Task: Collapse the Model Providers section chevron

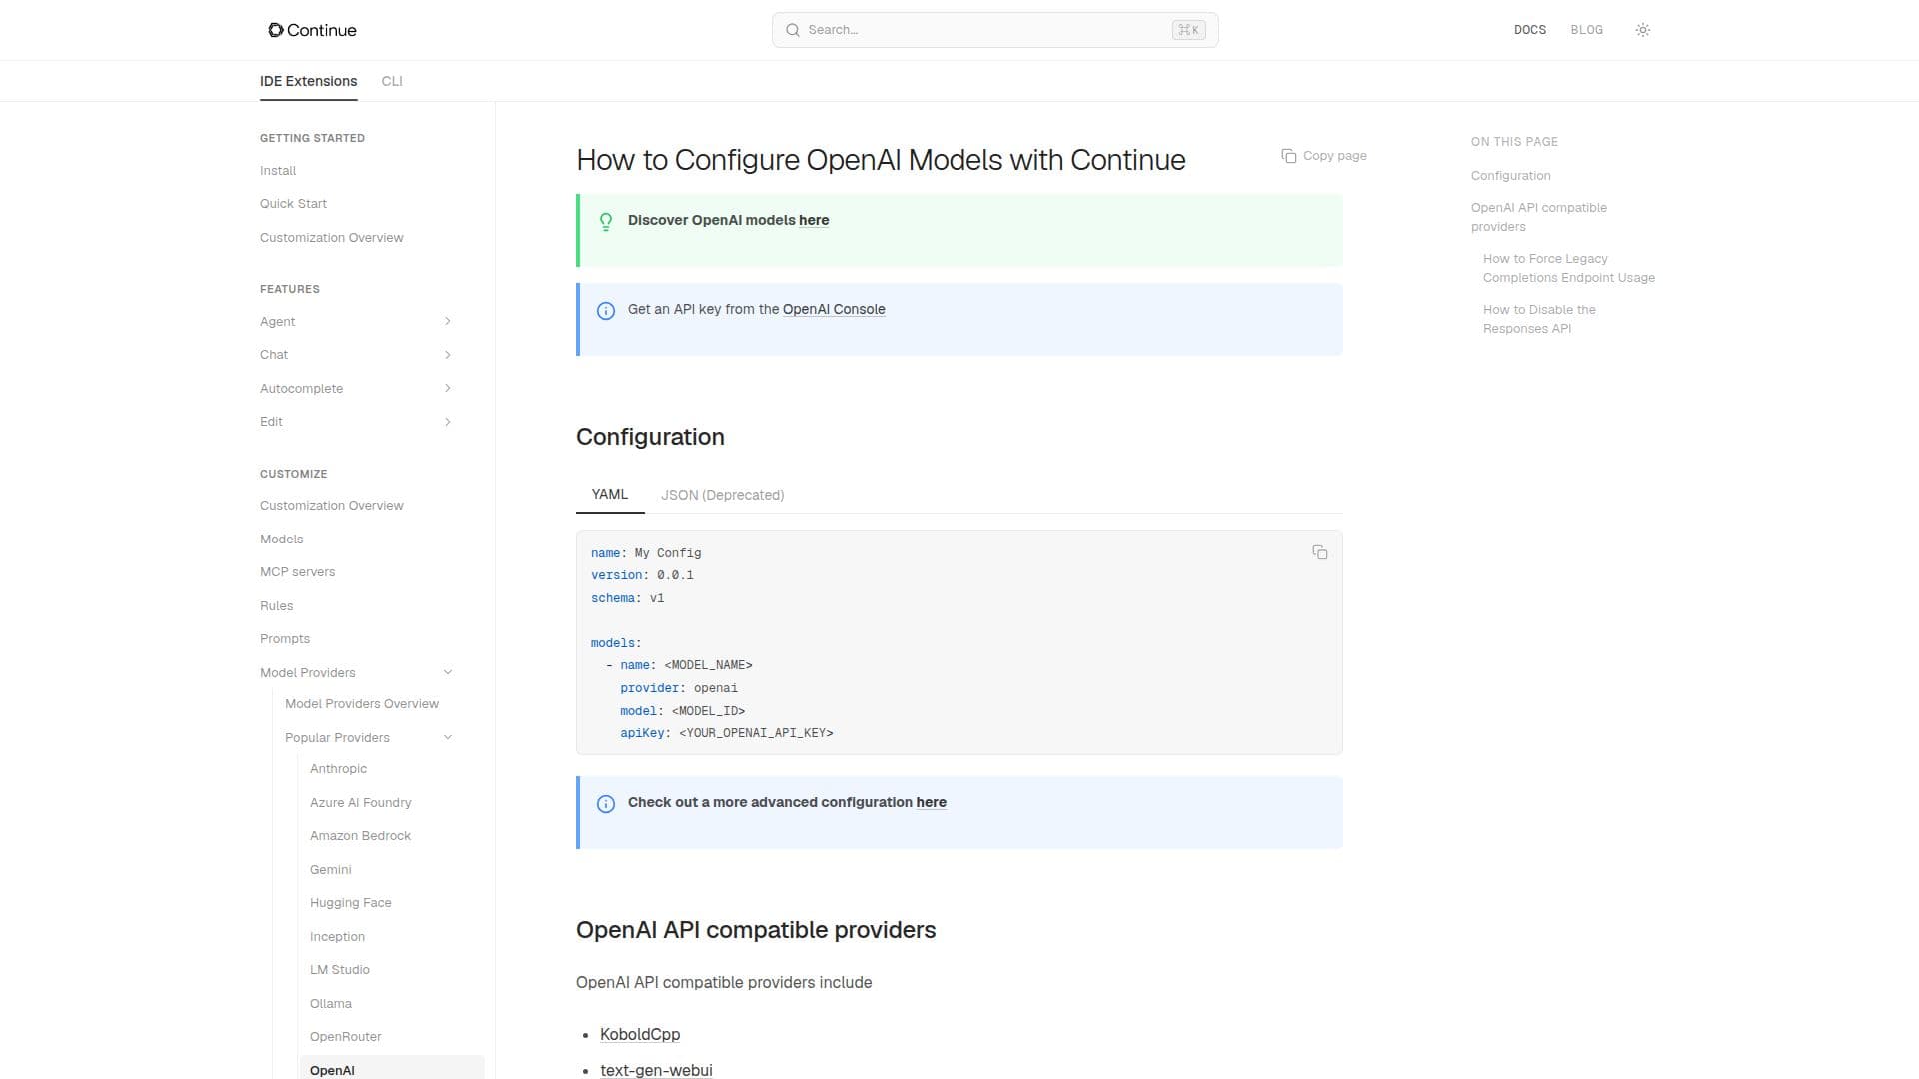Action: 447,672
